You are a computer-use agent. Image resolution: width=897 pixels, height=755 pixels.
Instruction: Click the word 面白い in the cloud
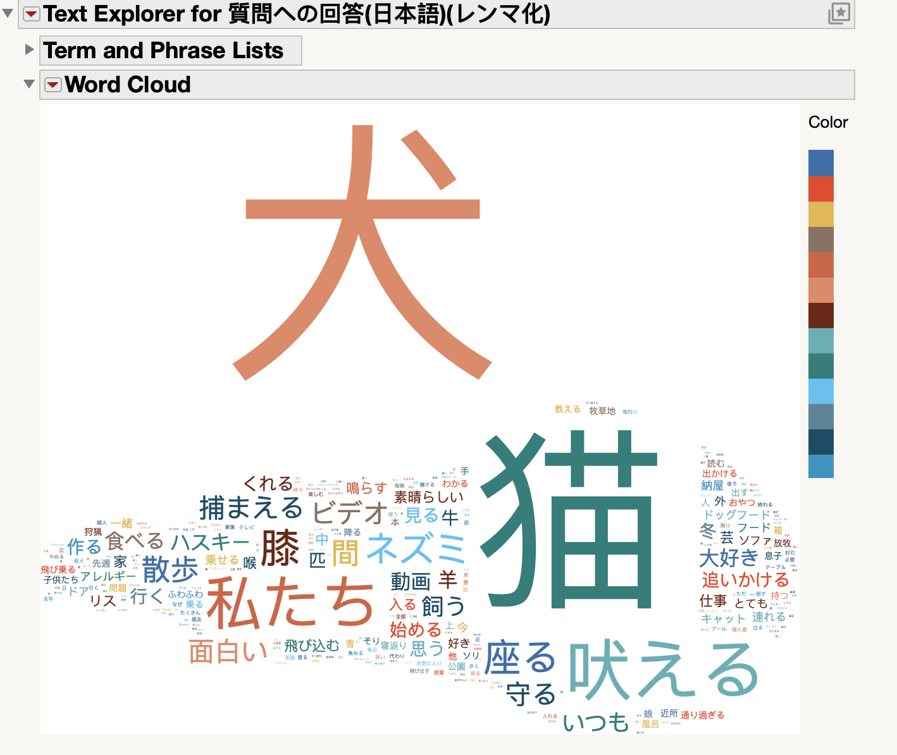coord(228,651)
